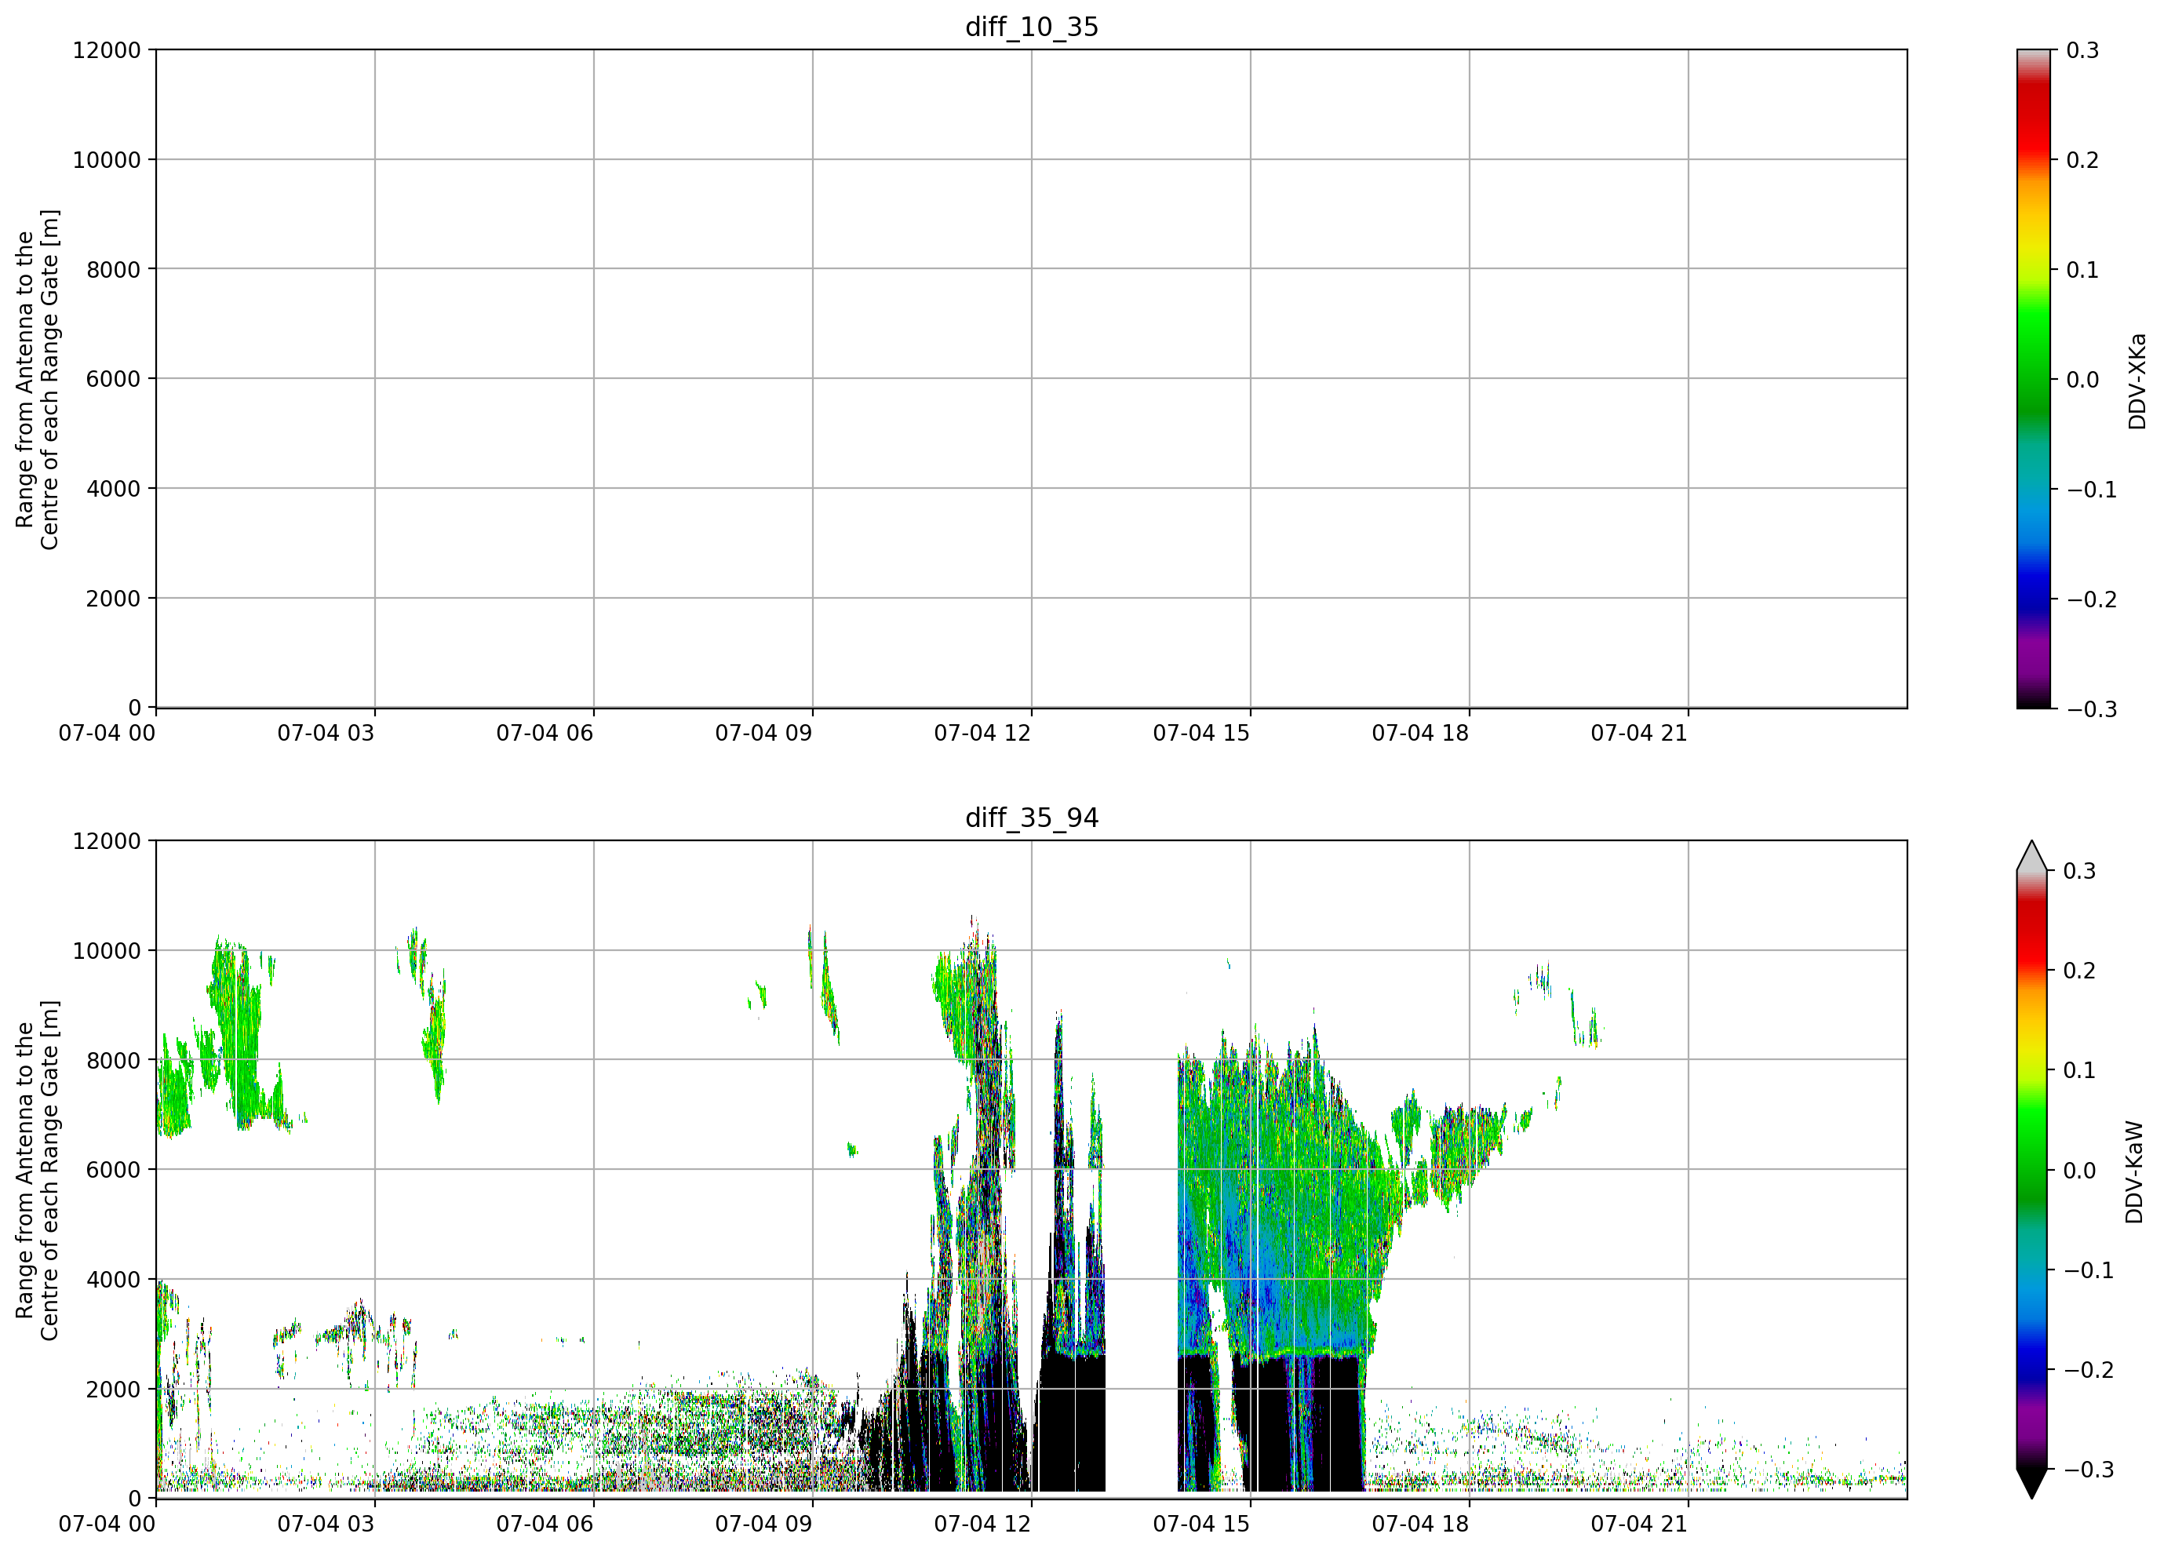The height and width of the screenshot is (1552, 2164).
Task: Click the "8000" y-tick of the diff_35_94 plot
Action: tap(114, 1060)
